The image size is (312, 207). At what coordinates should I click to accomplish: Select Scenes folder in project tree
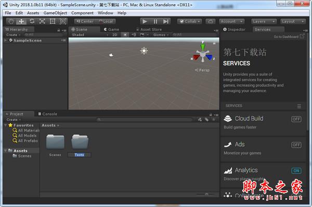[x=22, y=156]
